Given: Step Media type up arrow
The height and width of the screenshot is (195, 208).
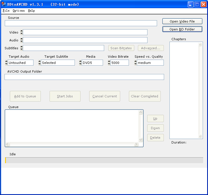Looking at the screenshot, I should [x=80, y=61].
